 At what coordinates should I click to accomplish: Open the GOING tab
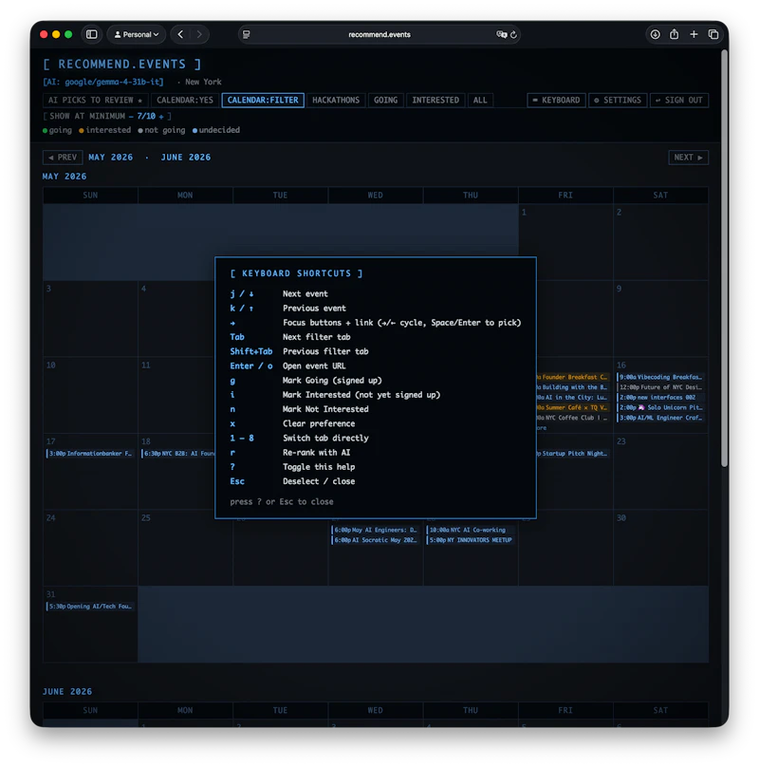pyautogui.click(x=386, y=101)
